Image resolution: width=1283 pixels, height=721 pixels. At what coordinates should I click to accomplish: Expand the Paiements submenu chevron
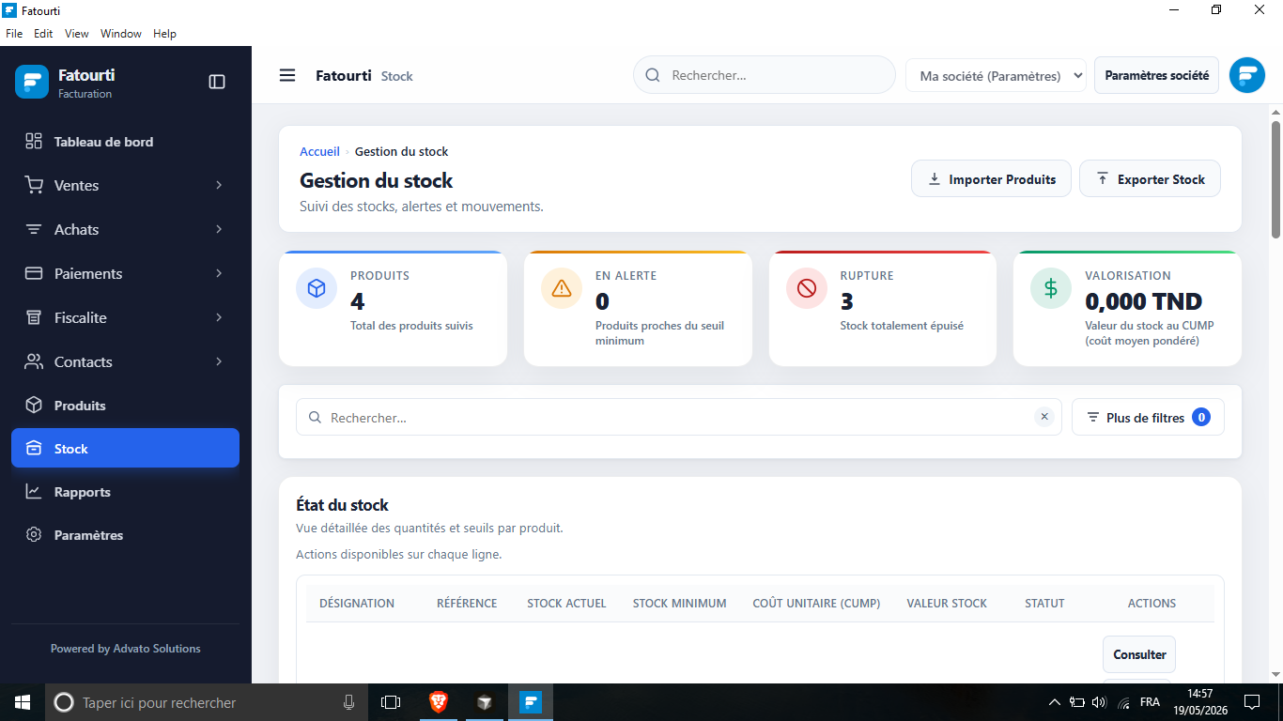click(x=219, y=273)
